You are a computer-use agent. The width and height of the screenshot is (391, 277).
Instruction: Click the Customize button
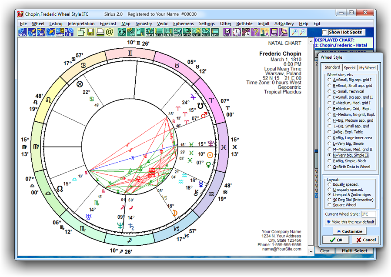349,231
